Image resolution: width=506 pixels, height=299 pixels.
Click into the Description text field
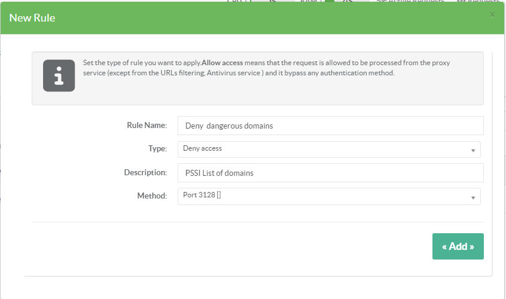click(330, 173)
